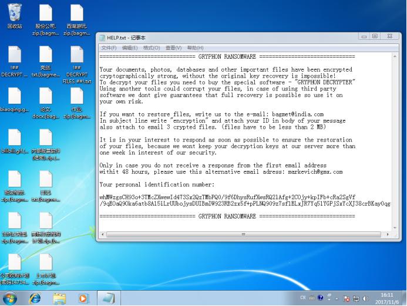Open the 帮助(H) menu in Notepad

click(x=195, y=48)
